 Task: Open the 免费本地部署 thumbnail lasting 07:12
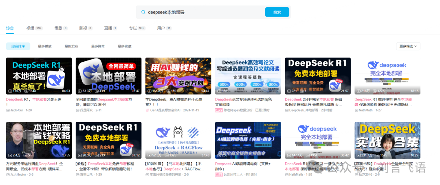109,140
